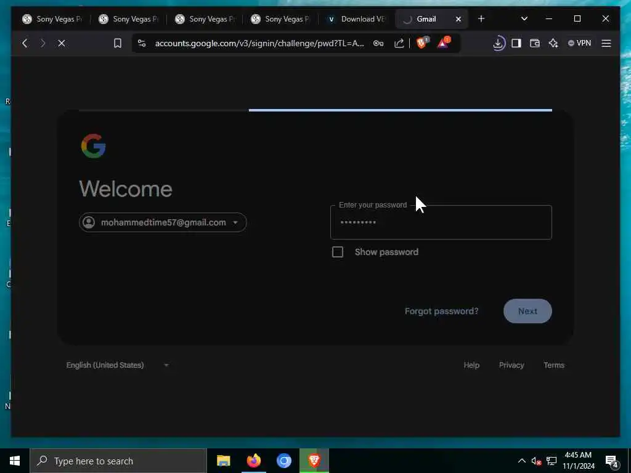Open the notification center icon
Image resolution: width=631 pixels, height=473 pixels.
click(x=612, y=461)
